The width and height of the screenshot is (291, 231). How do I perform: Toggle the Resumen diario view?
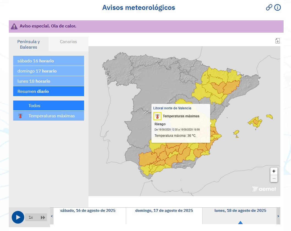click(48, 91)
